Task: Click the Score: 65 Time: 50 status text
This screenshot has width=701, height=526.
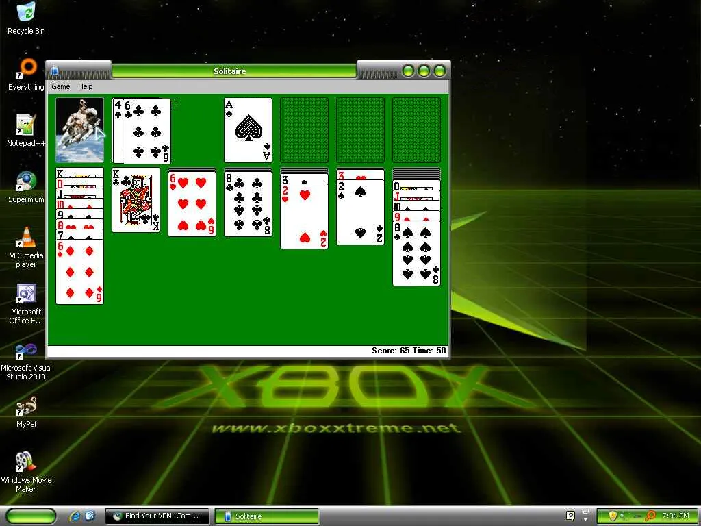Action: point(409,351)
